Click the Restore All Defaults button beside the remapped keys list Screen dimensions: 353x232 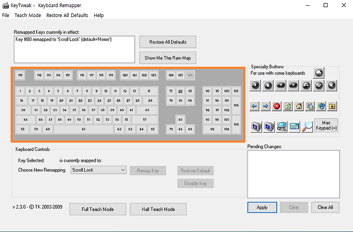[168, 42]
